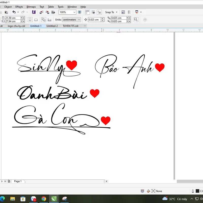Click the page width 21.59 cm field
Image resolution: width=203 pixels, height=203 pixels.
[x=12, y=18]
